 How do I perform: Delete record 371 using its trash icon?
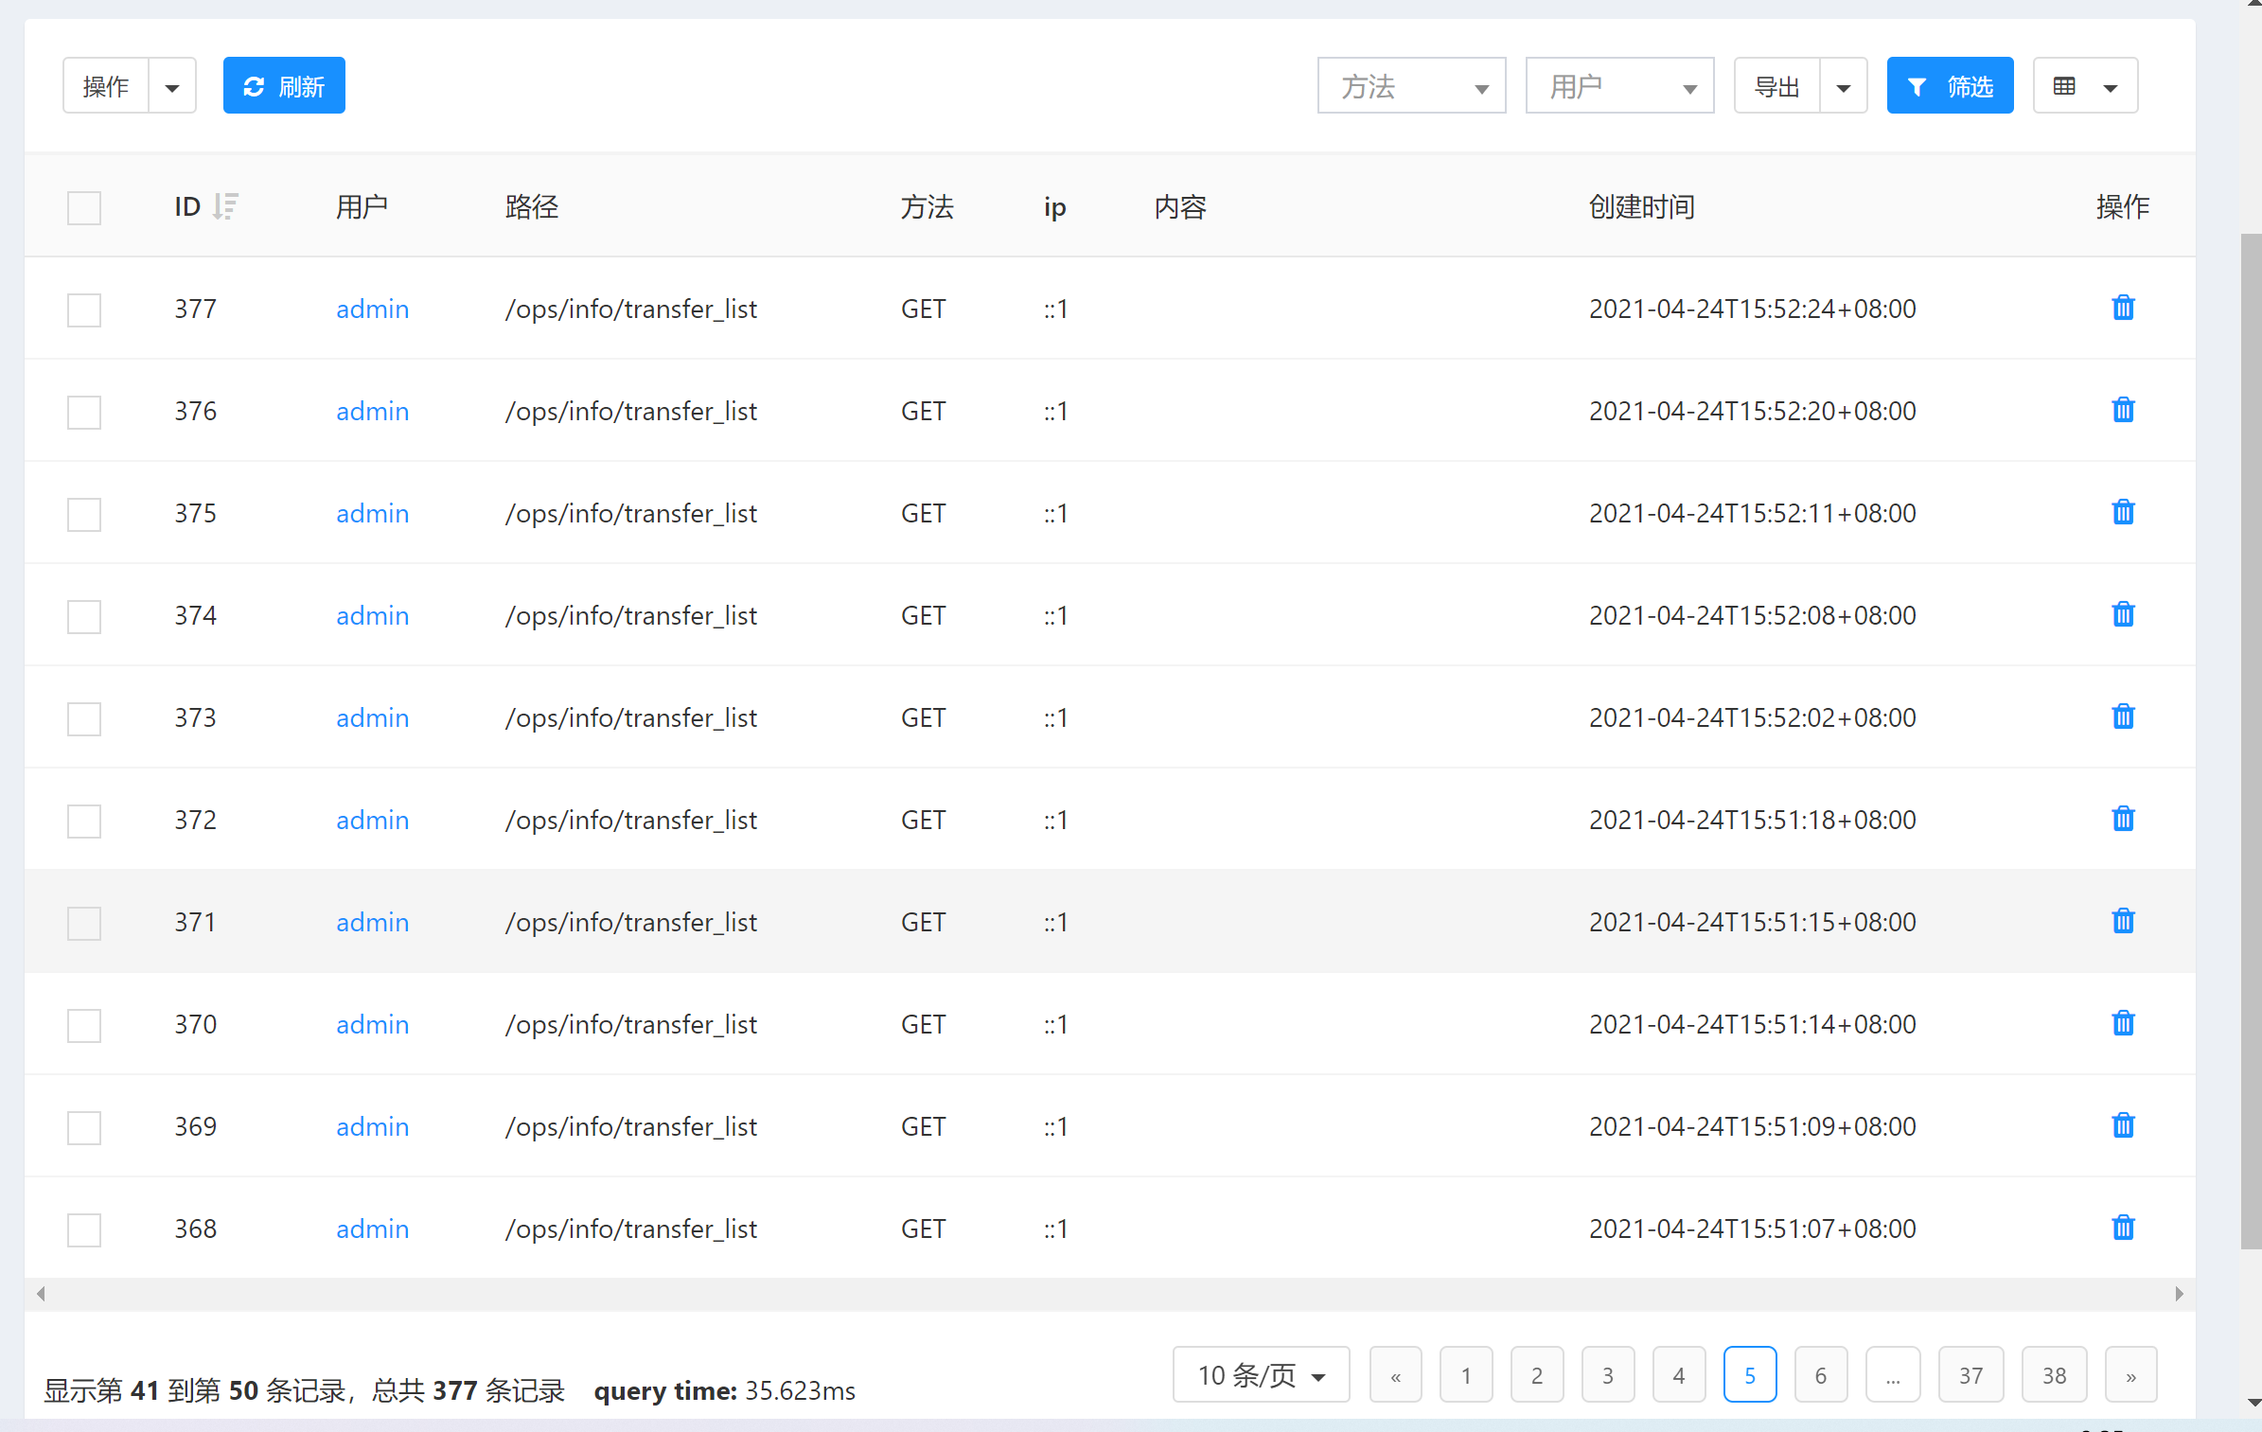2123,921
